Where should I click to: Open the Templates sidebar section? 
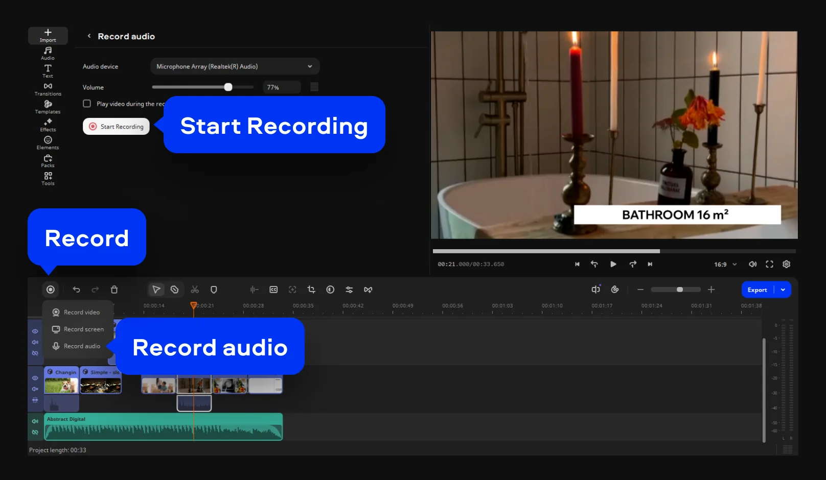tap(48, 107)
